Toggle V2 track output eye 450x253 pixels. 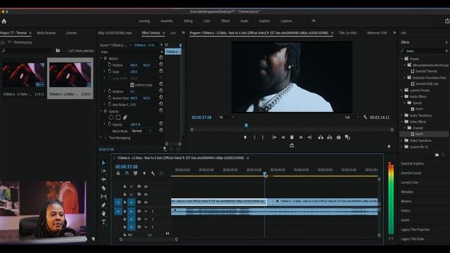coord(146,194)
